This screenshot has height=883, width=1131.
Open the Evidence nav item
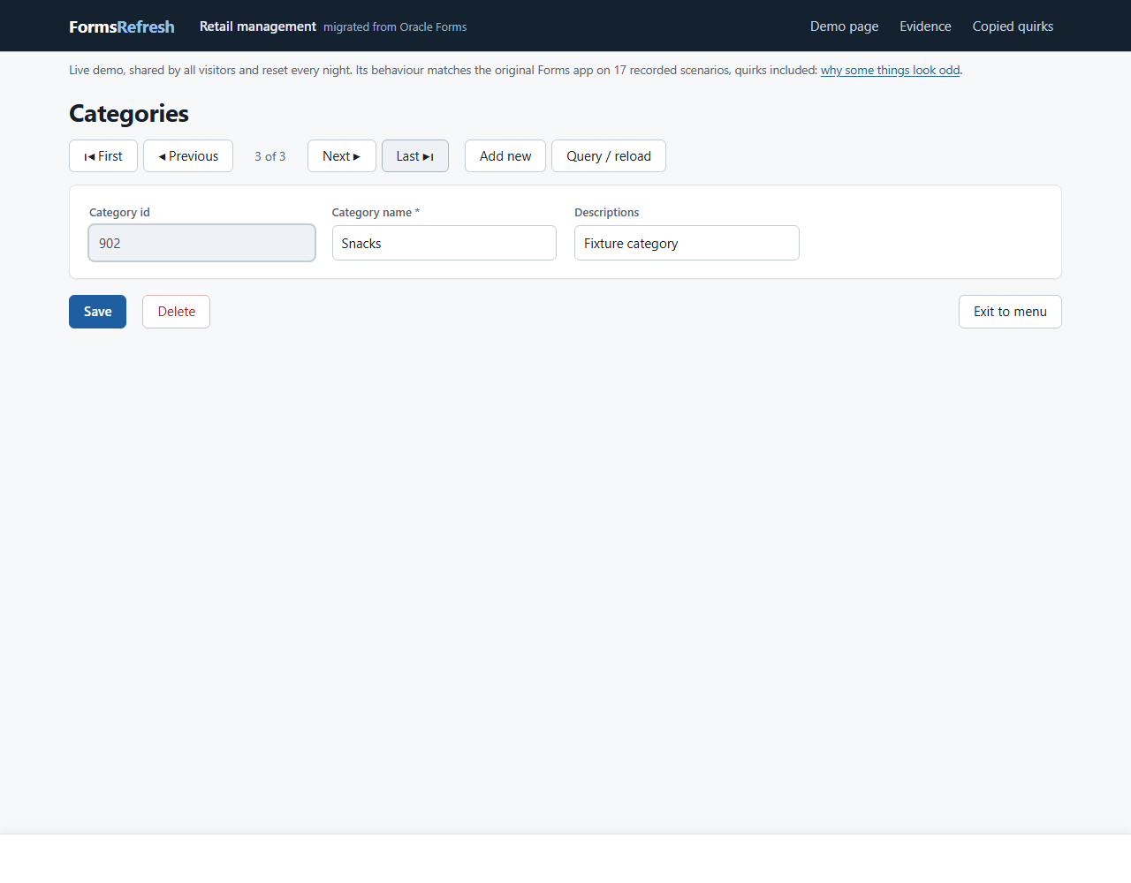click(x=925, y=26)
